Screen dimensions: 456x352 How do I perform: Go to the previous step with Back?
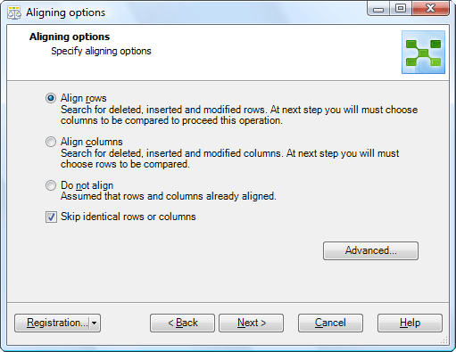pyautogui.click(x=182, y=323)
